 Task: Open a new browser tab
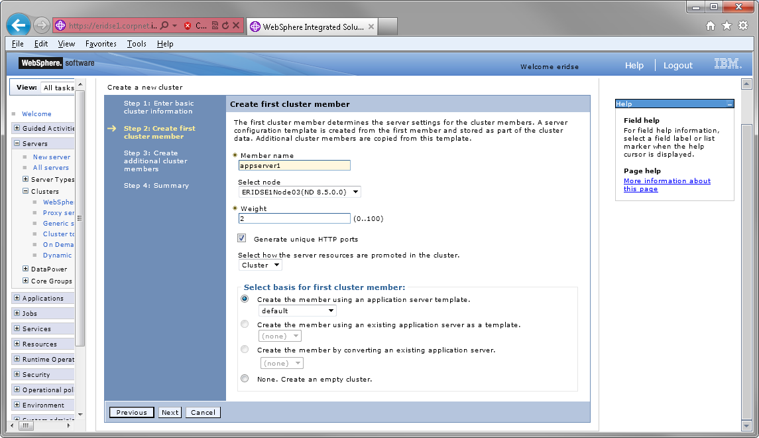click(388, 26)
